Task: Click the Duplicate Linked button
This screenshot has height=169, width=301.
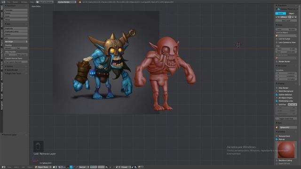Action: point(16,31)
